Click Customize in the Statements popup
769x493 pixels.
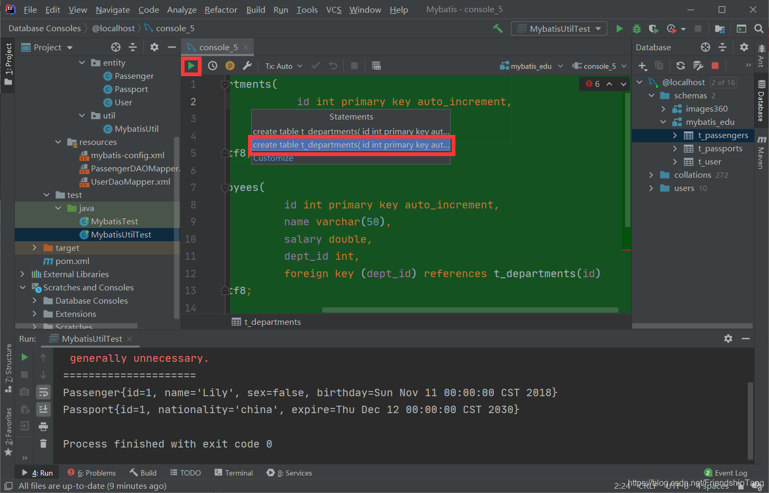(x=273, y=158)
